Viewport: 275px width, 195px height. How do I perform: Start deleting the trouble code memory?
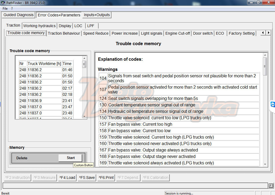click(x=71, y=158)
